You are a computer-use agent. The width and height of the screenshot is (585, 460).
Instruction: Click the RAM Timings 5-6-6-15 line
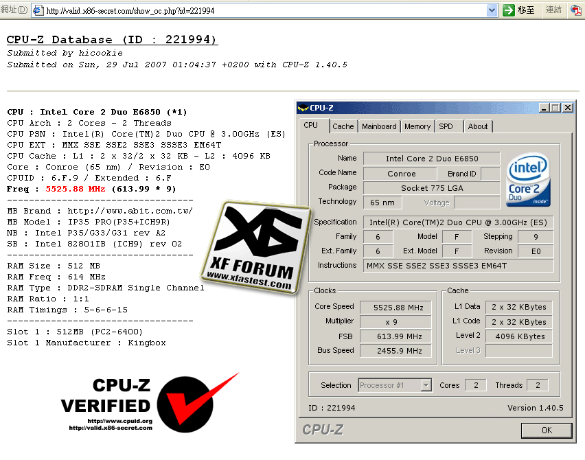coord(67,310)
